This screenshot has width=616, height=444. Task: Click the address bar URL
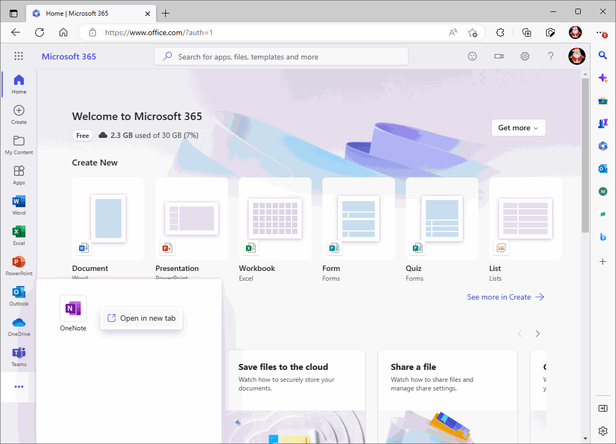159,32
